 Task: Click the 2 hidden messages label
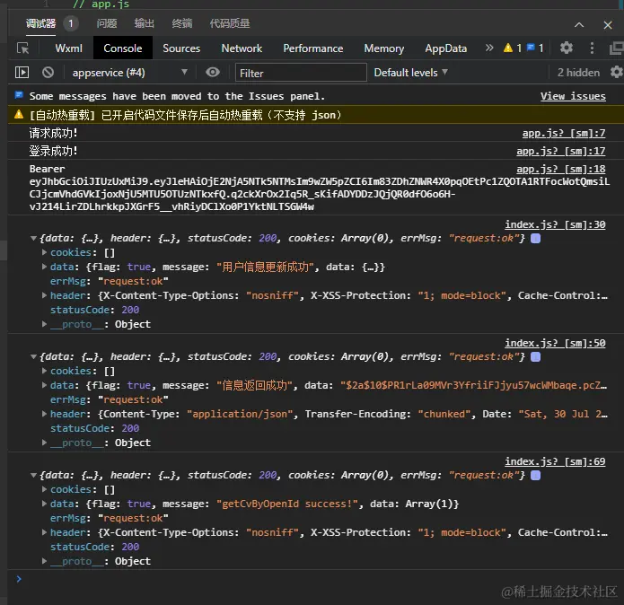pos(578,73)
